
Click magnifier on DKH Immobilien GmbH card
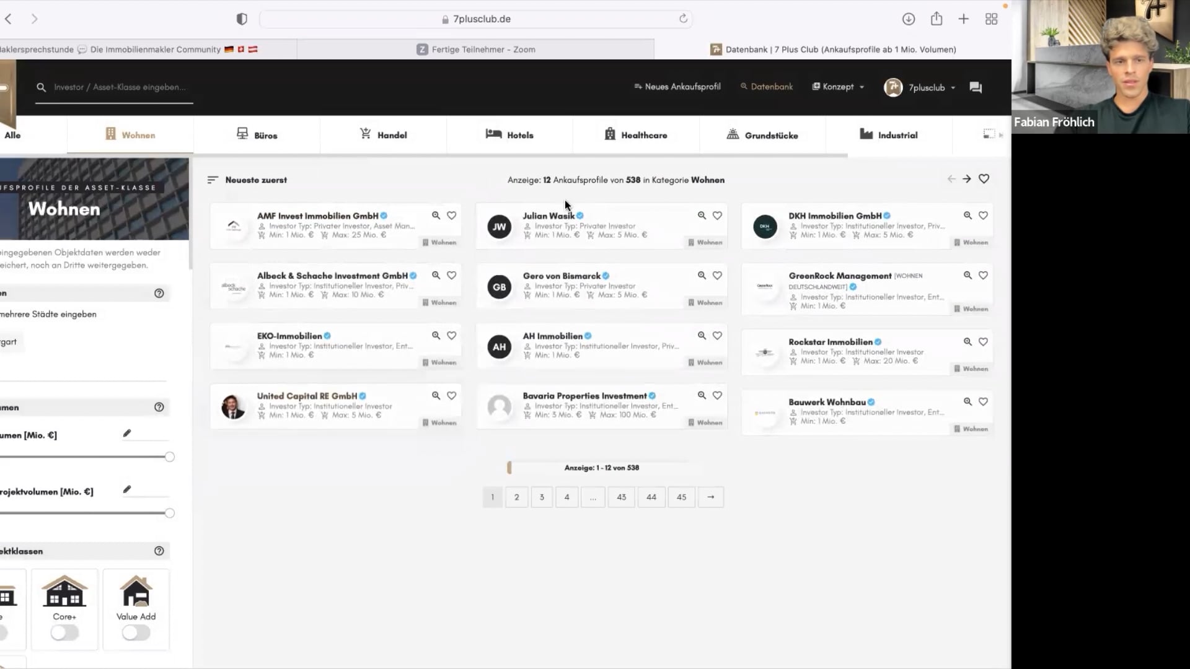click(x=967, y=216)
